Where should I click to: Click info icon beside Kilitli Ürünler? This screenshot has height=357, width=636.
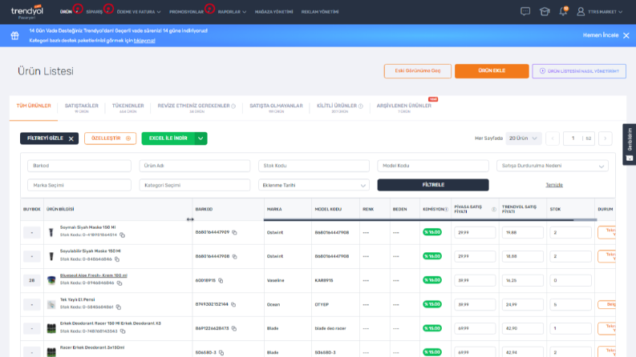tap(361, 106)
